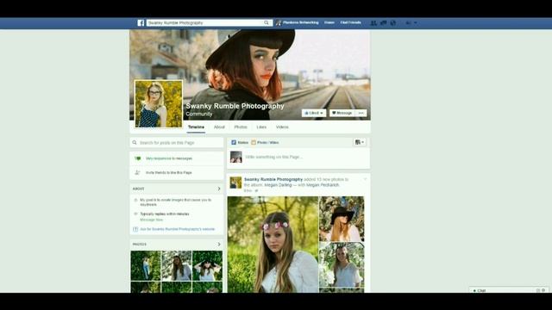This screenshot has width=552, height=310.
Task: Click the Status pencil icon
Action: 234,142
